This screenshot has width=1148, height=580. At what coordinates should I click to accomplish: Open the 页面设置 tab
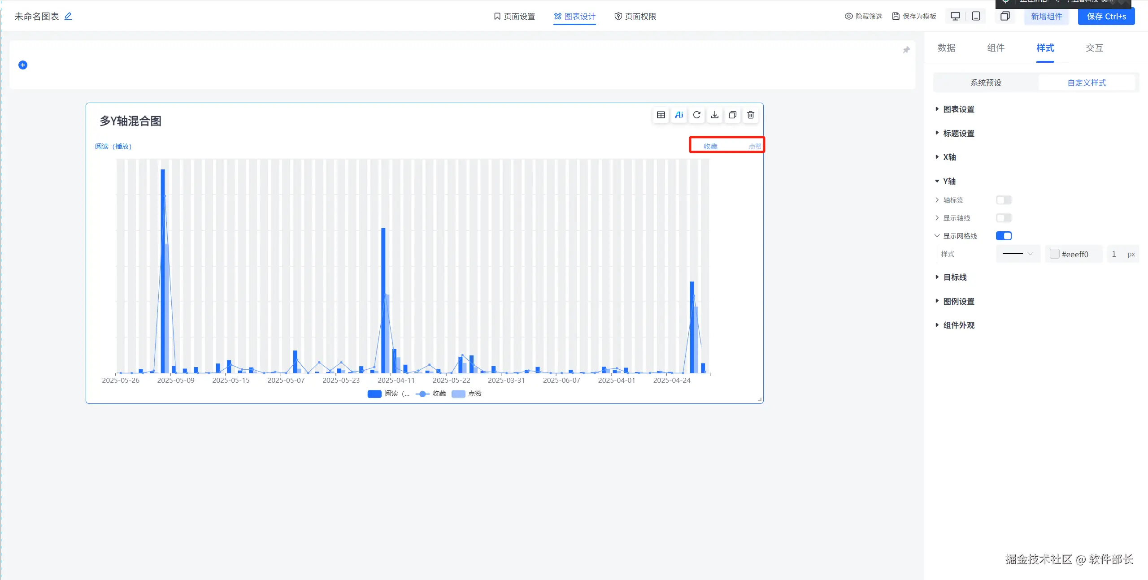(x=514, y=17)
